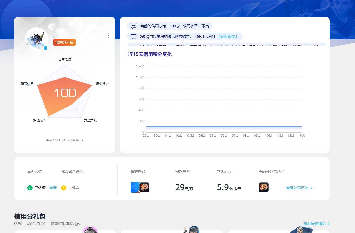This screenshot has height=233, width=355.
Task: Click the user avatar picture
Action: (37, 39)
